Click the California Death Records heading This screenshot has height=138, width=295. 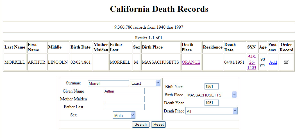coord(159,9)
